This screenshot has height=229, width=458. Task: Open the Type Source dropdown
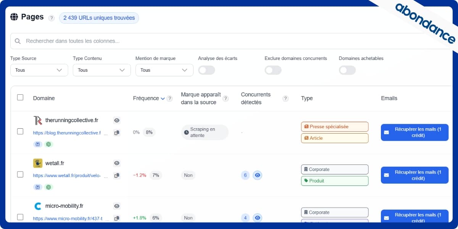pyautogui.click(x=39, y=70)
